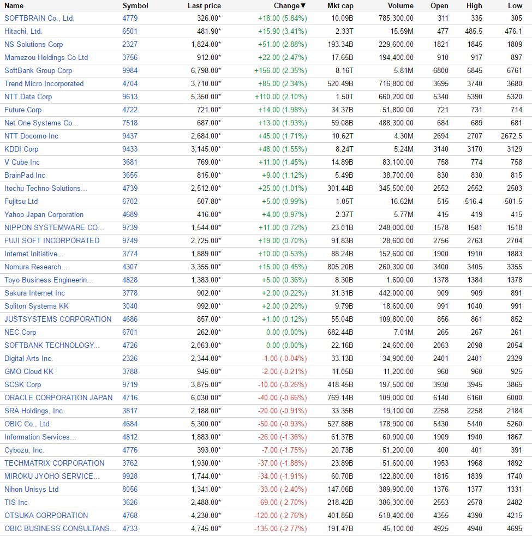Sort by the Symbol column header
This screenshot has height=536, width=532.
[135, 6]
